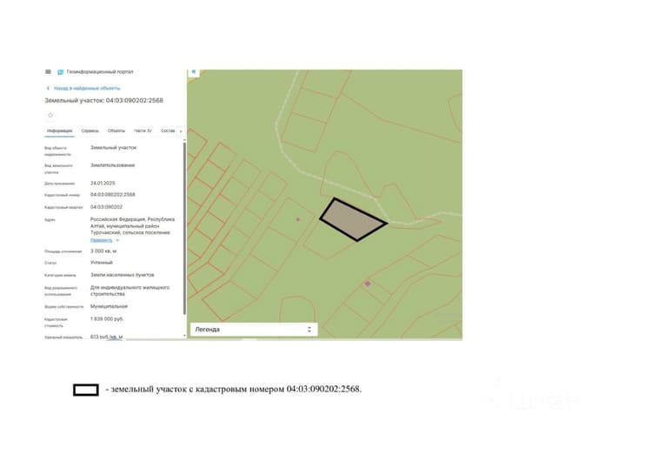This screenshot has height=461, width=652.
Task: Open the hamburger menu
Action: pyautogui.click(x=48, y=71)
